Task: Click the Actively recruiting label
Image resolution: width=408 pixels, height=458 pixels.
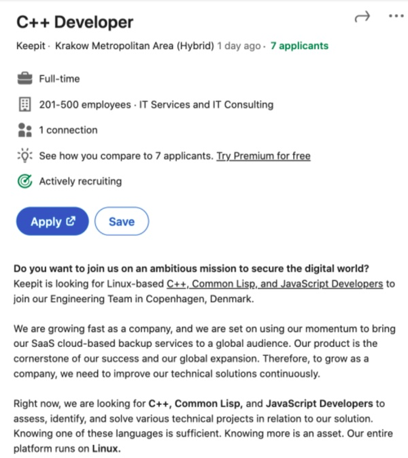Action: (x=80, y=182)
